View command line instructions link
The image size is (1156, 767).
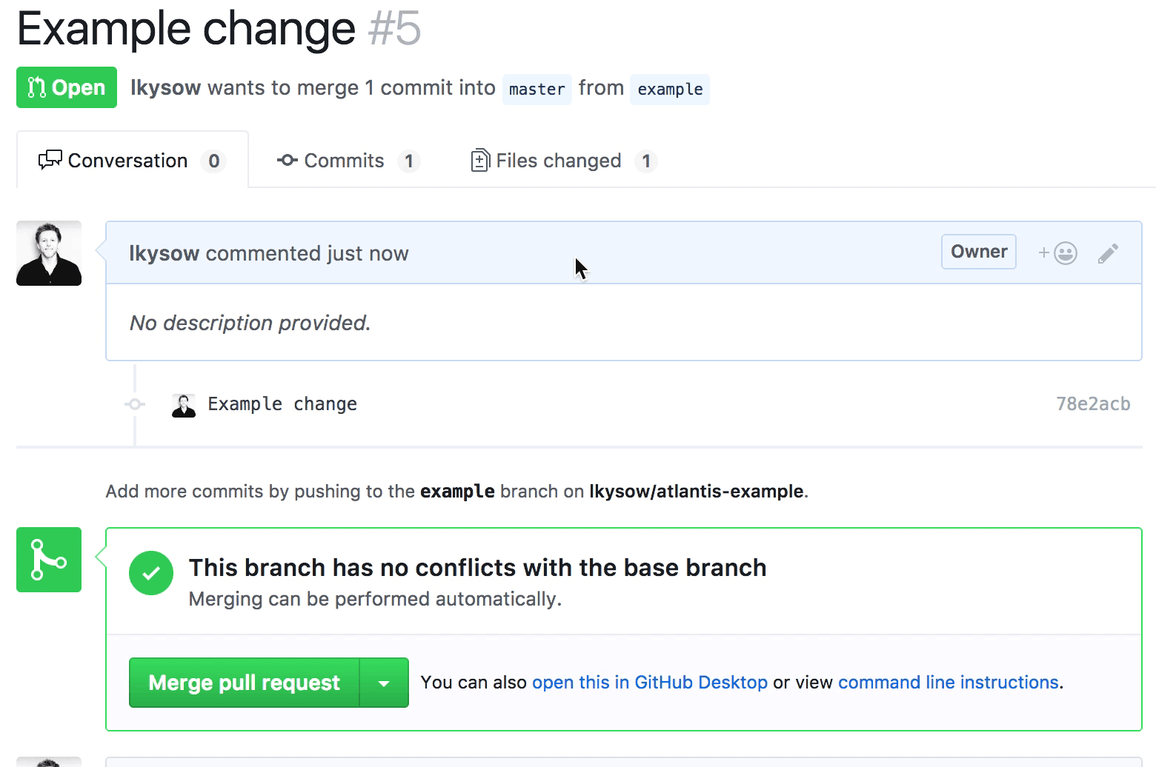click(x=949, y=683)
